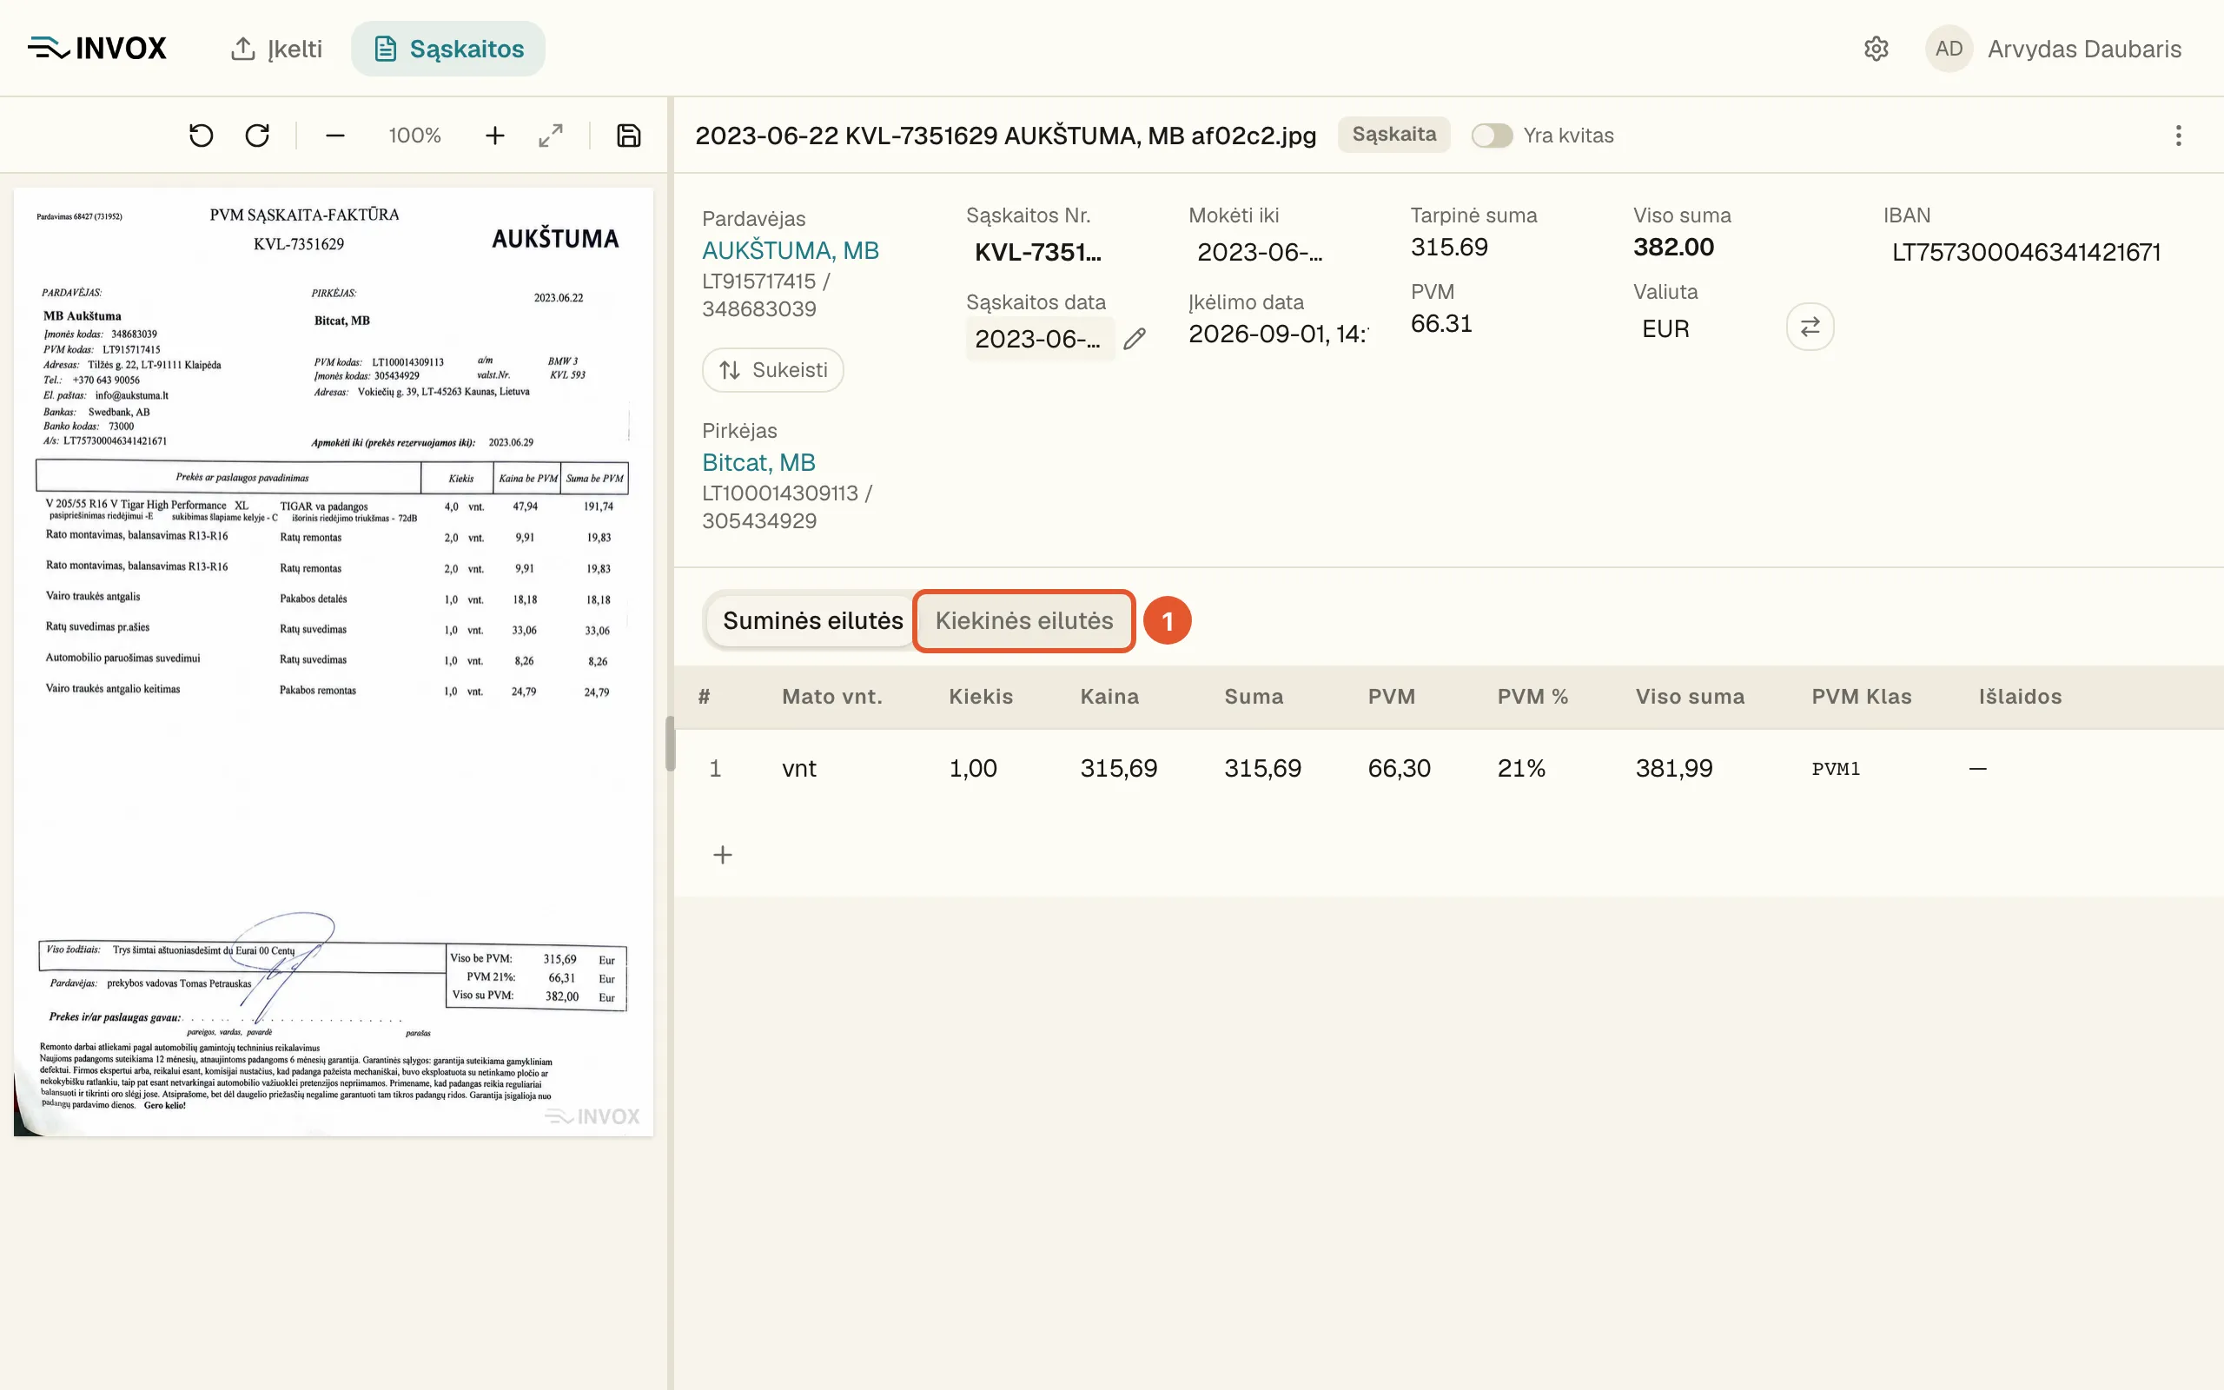Rotate document clockwise
The width and height of the screenshot is (2224, 1390).
[x=257, y=136]
